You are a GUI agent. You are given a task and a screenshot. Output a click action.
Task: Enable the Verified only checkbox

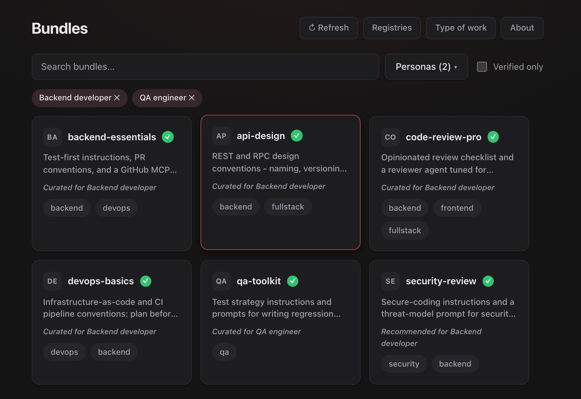pos(482,67)
